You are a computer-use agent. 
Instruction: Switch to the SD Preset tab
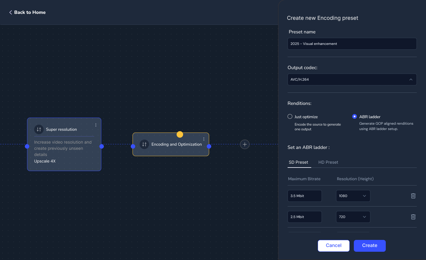(x=298, y=162)
